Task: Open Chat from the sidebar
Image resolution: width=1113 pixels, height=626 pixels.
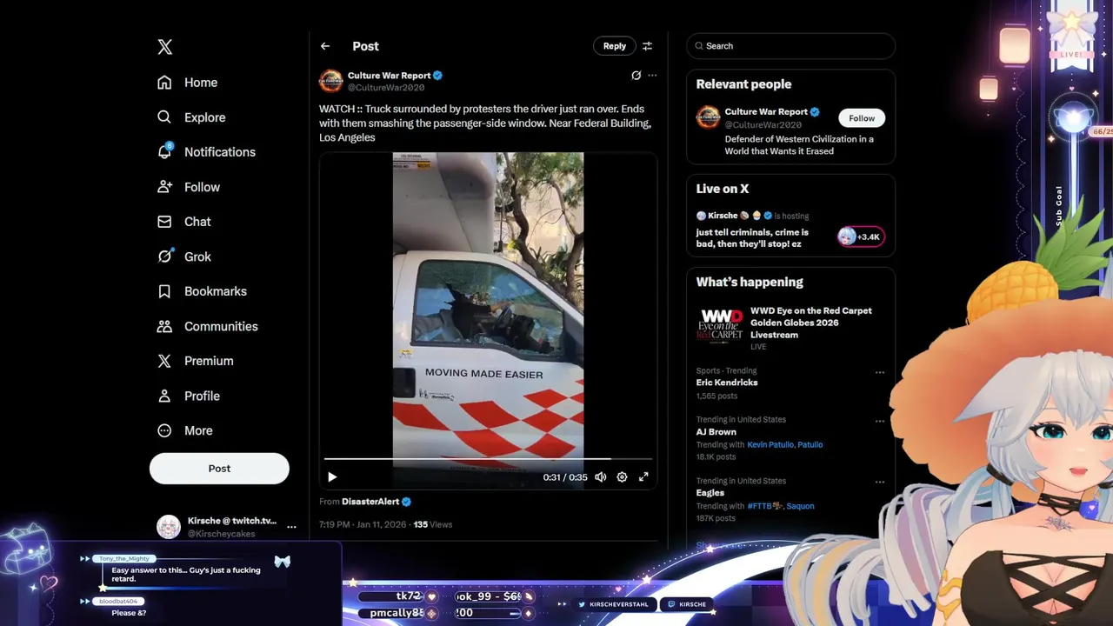Action: point(184,222)
